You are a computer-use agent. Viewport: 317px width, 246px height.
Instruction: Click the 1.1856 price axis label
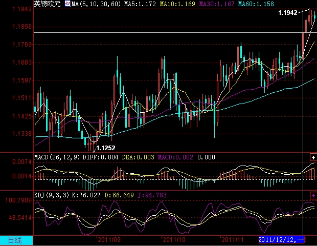22,27
